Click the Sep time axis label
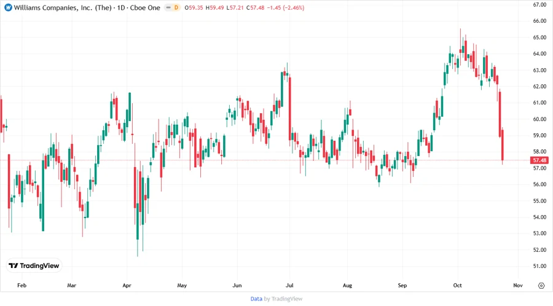 tap(402, 285)
